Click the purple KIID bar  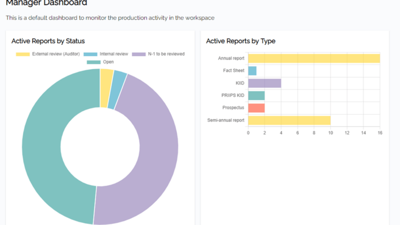tap(265, 83)
